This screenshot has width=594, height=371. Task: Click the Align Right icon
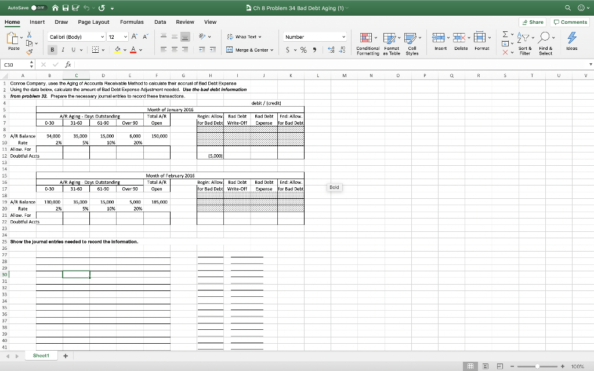tap(185, 50)
